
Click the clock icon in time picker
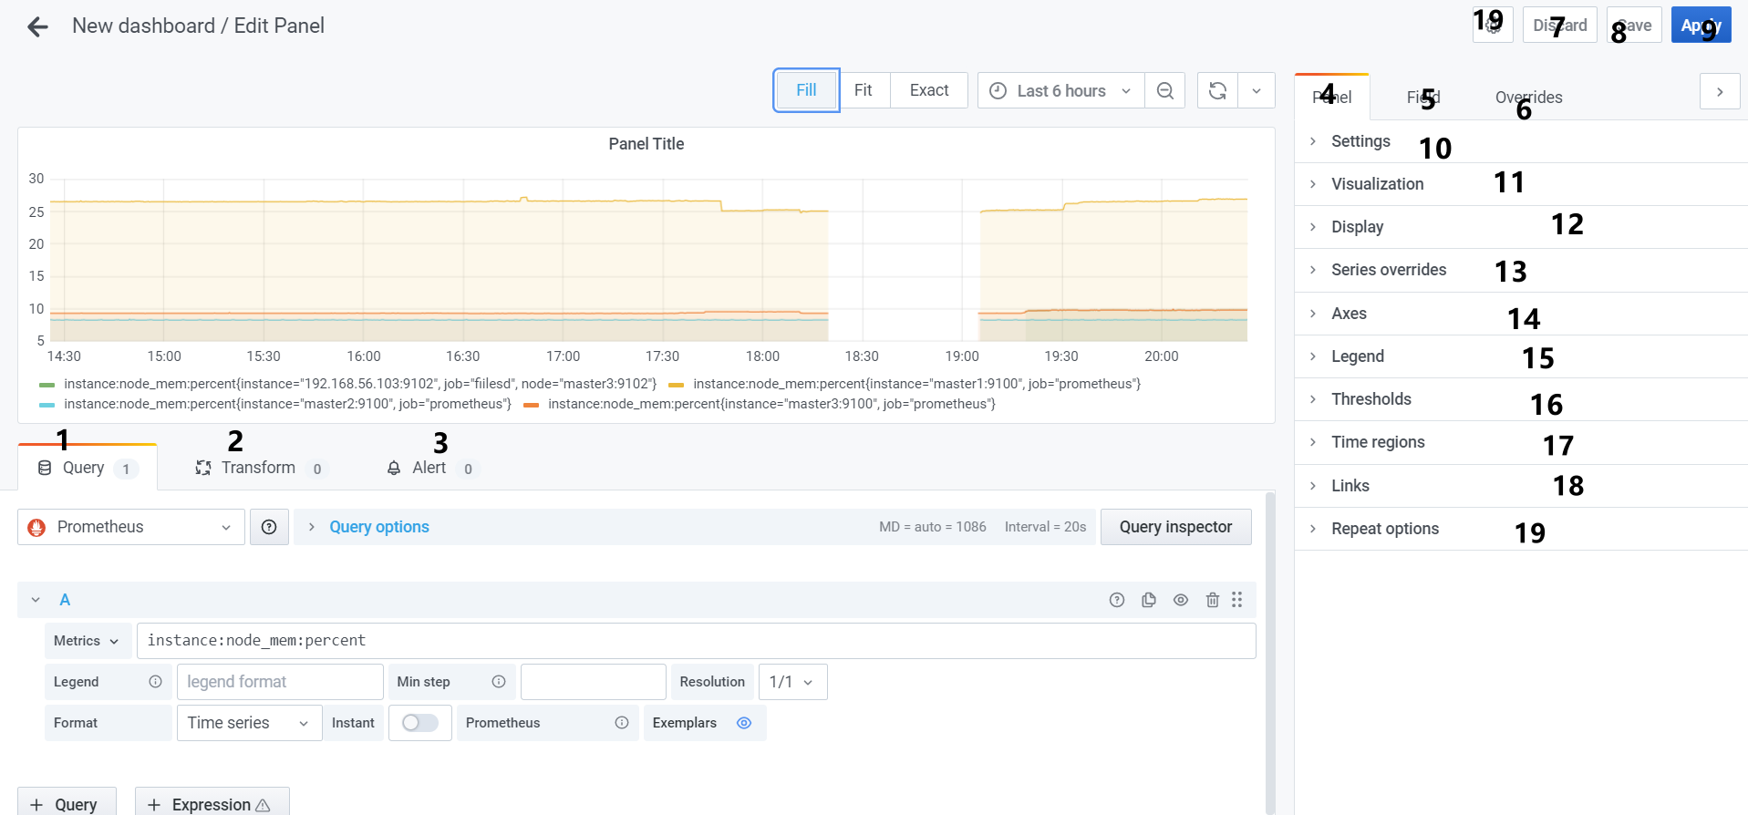998,91
